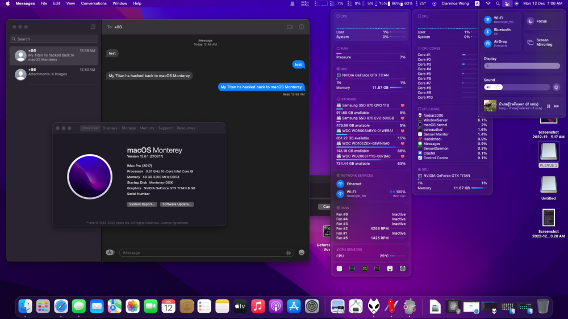Viewport: 568px width, 319px height.
Task: Launch FaceTime from the Dock
Action: pyautogui.click(x=151, y=307)
